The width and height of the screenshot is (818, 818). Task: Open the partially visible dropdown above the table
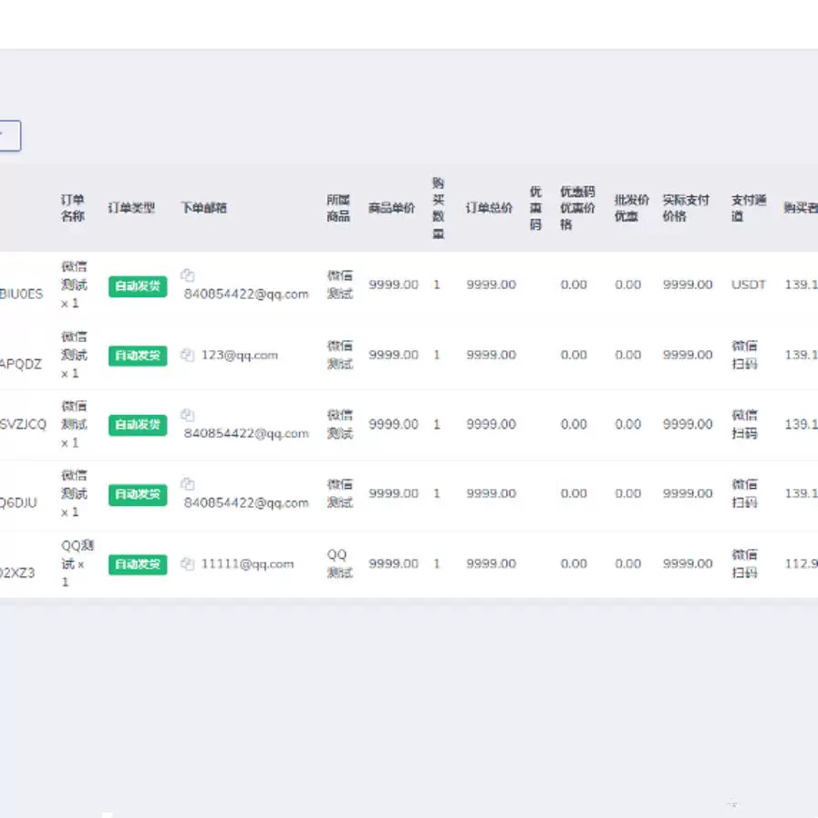[9, 136]
